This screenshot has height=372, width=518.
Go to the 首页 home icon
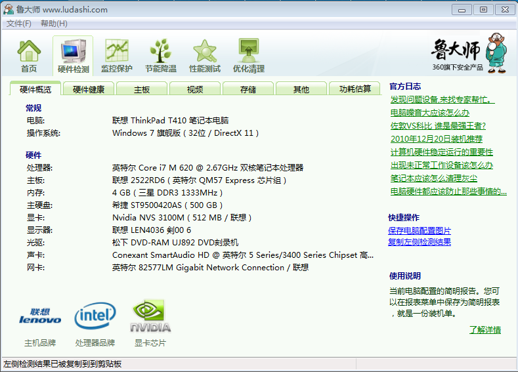tap(29, 56)
